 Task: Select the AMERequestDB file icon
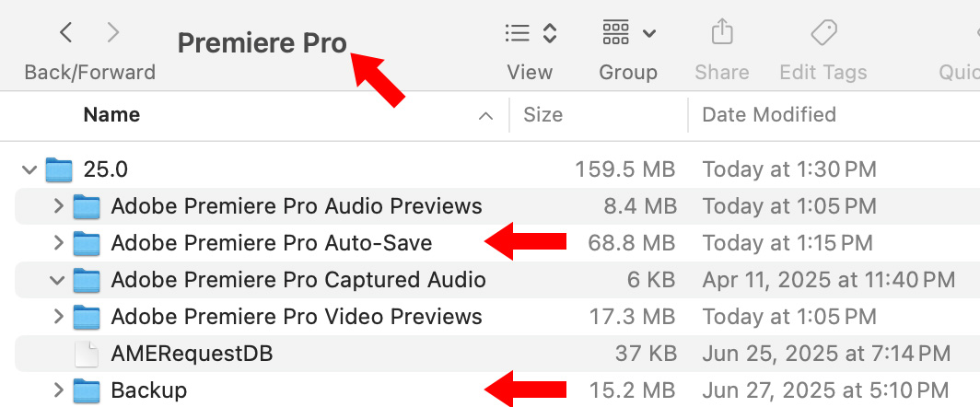point(86,354)
